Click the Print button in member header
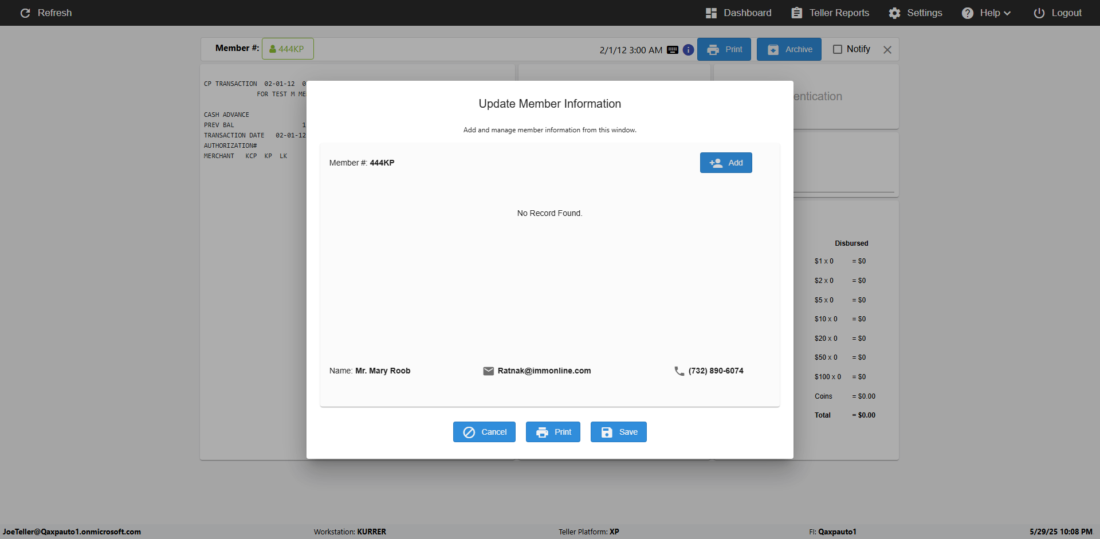This screenshot has height=539, width=1100. pos(724,49)
